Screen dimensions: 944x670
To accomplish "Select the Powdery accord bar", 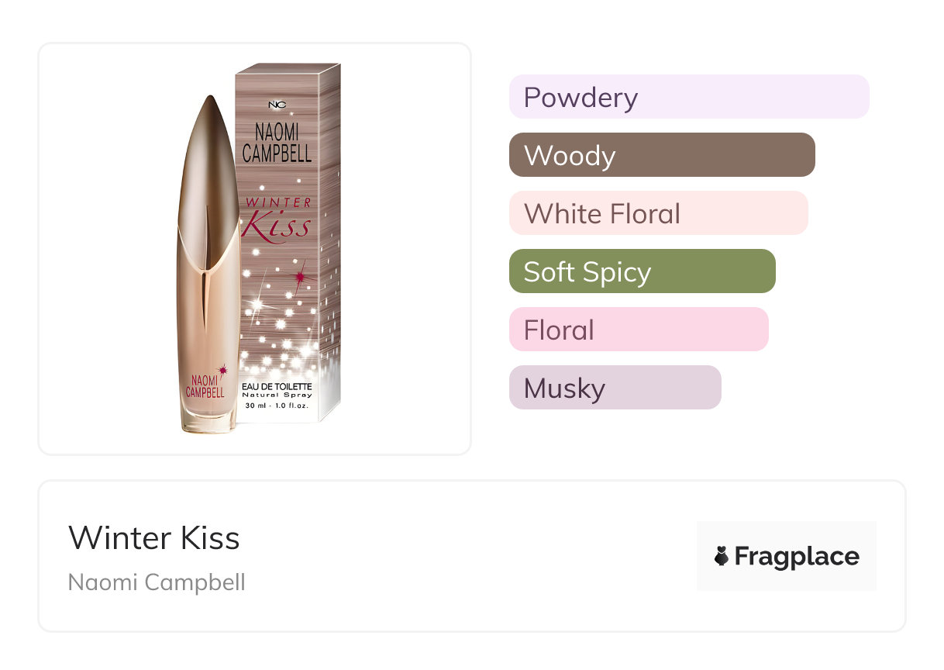I will coord(688,97).
